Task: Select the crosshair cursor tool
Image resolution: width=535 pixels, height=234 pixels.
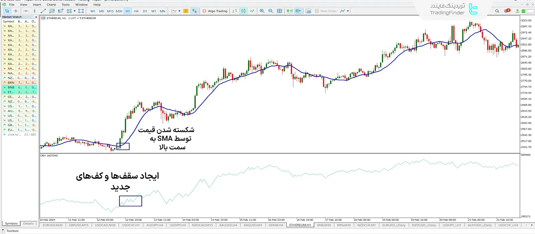Action: pos(16,11)
